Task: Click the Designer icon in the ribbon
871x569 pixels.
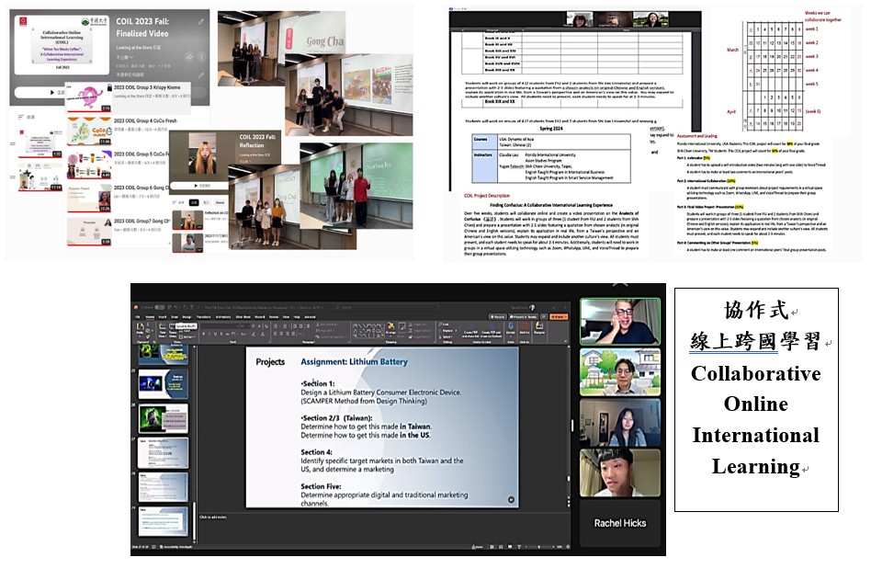Action: tap(537, 328)
